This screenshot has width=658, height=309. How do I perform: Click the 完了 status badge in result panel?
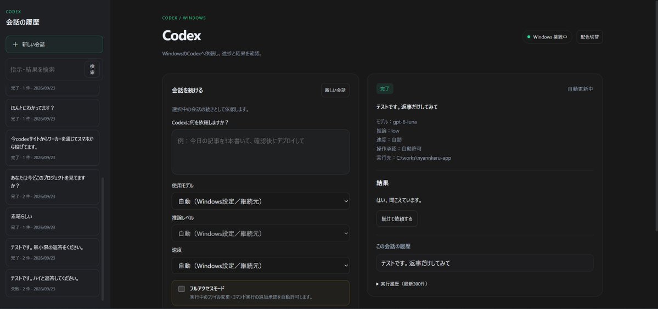click(x=384, y=88)
